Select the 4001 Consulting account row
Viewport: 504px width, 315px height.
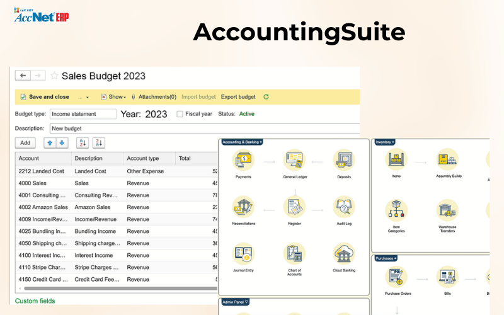tap(117, 195)
